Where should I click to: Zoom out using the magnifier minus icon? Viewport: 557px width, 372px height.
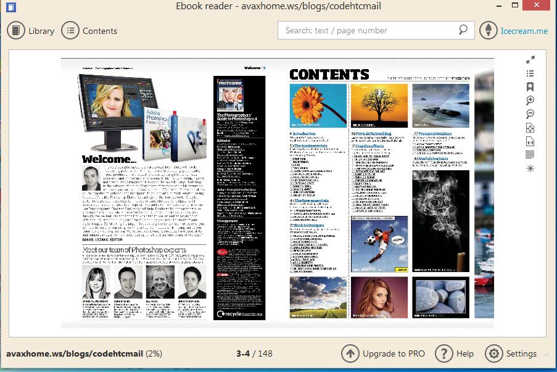click(x=530, y=114)
